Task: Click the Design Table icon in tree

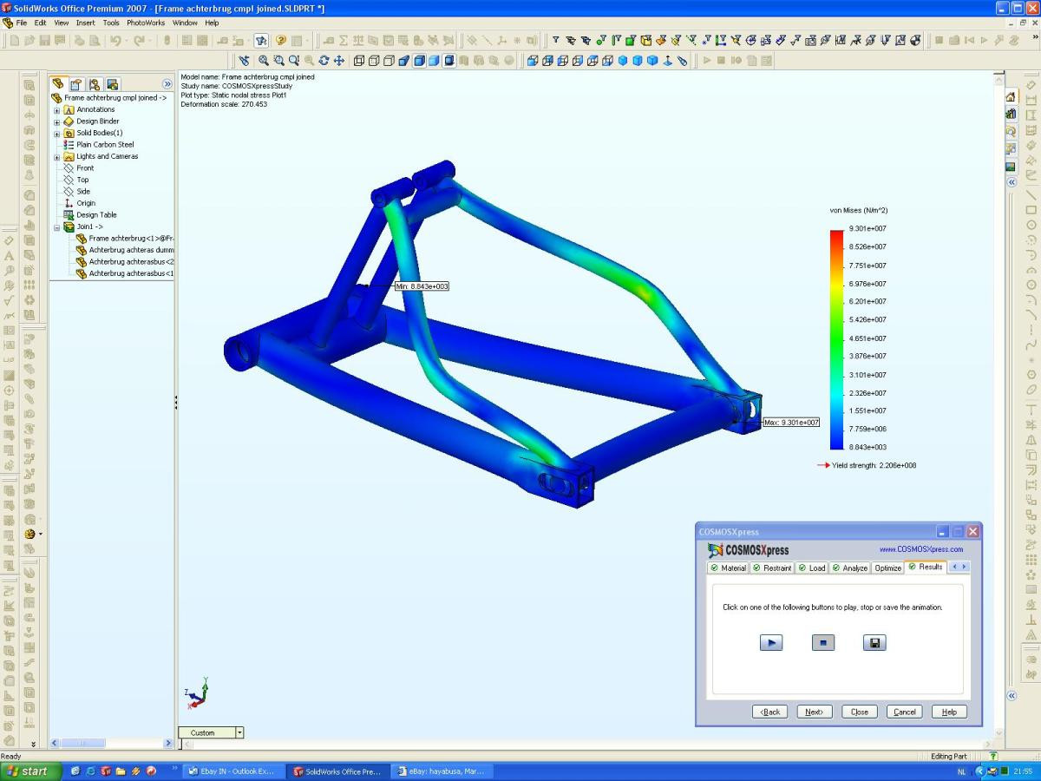Action: tap(69, 215)
